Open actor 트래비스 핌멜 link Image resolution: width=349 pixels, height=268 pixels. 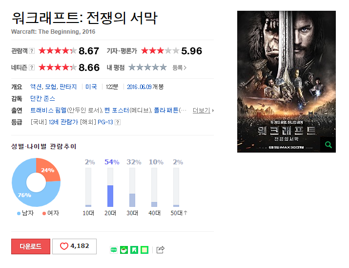(48, 111)
